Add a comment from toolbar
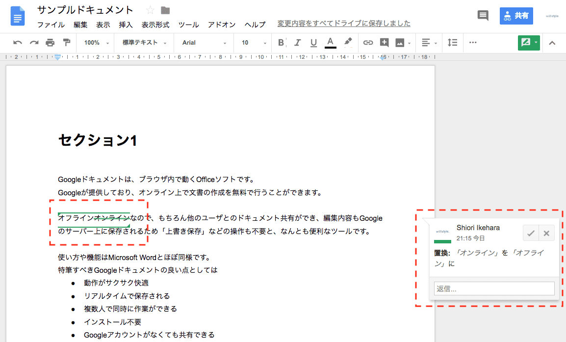 click(385, 43)
